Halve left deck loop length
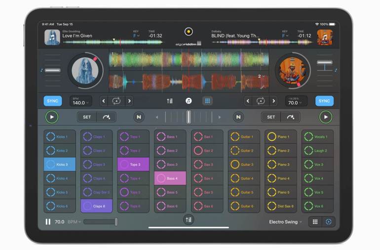The height and width of the screenshot is (250, 380). tap(104, 101)
